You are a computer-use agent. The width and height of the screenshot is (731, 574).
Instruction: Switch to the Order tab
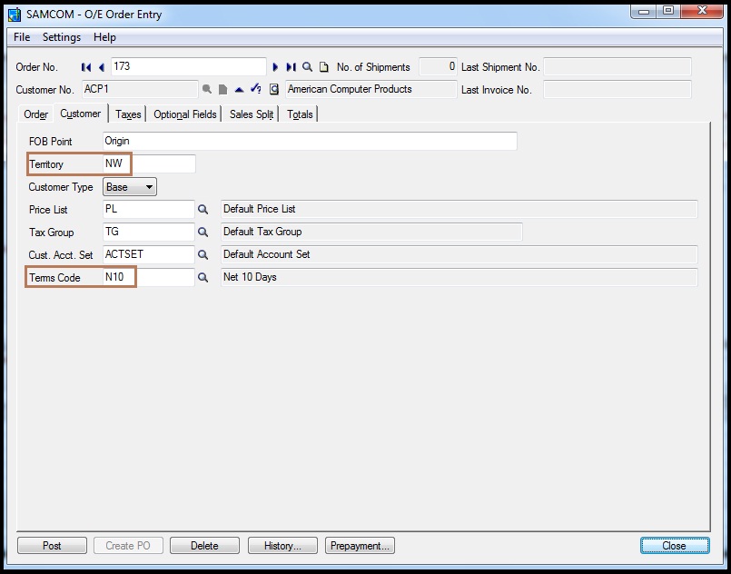(x=36, y=114)
